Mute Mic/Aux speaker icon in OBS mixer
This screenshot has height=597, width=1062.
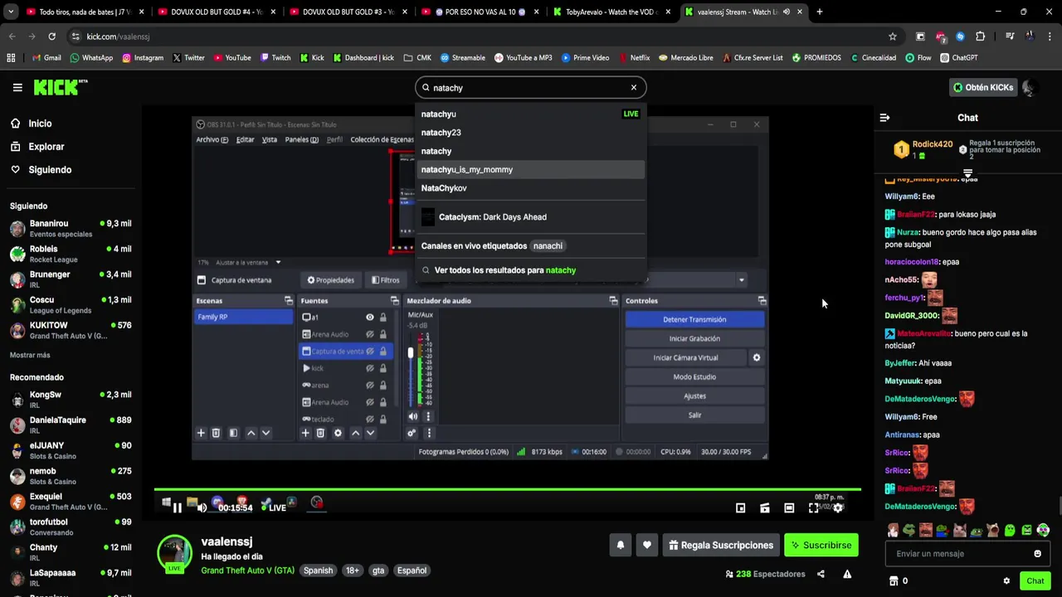pos(413,416)
